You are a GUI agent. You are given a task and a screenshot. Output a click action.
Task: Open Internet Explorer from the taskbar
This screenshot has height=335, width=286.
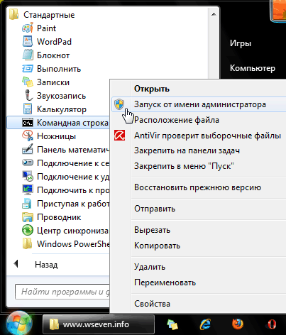pos(205,324)
